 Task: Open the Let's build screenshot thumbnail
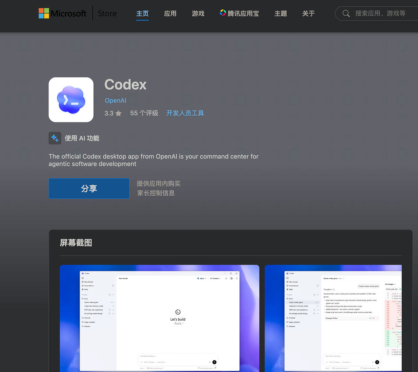click(x=160, y=318)
